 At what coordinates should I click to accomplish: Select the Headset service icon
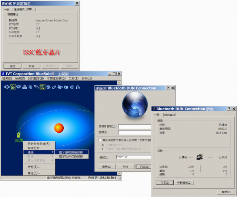pyautogui.click(x=78, y=87)
